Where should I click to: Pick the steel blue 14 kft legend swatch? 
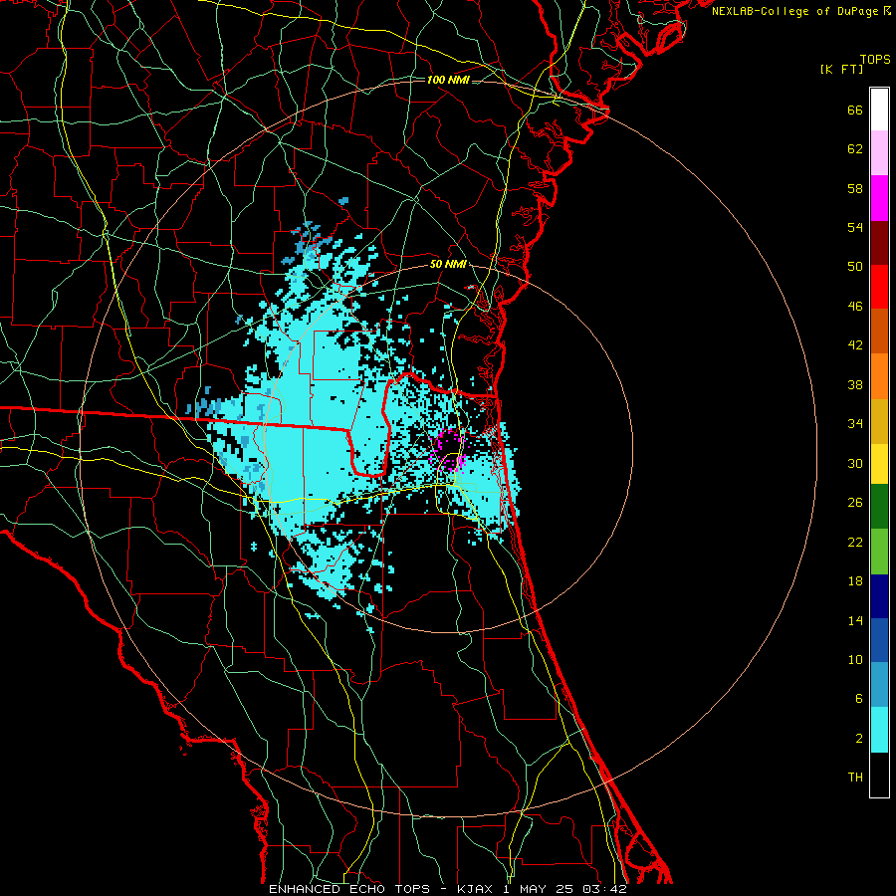coord(879,685)
